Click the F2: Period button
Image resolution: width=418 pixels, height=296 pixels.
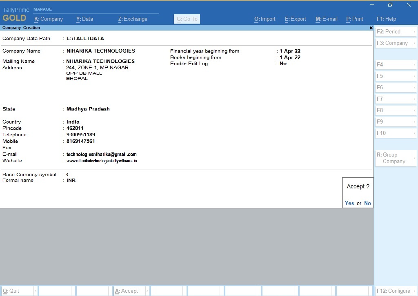point(394,32)
